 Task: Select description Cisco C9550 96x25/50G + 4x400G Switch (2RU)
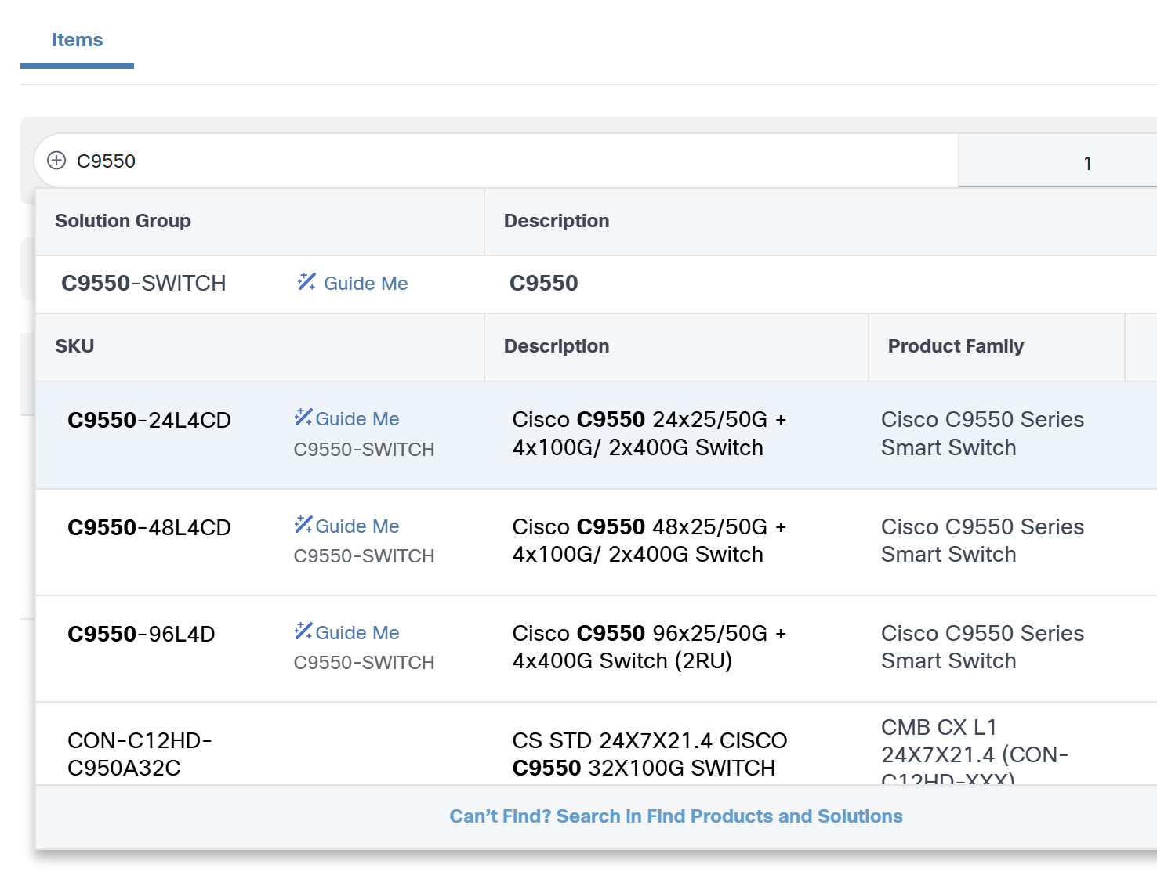649,647
